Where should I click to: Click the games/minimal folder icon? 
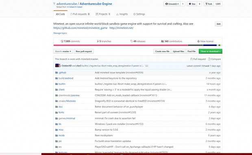56,118
